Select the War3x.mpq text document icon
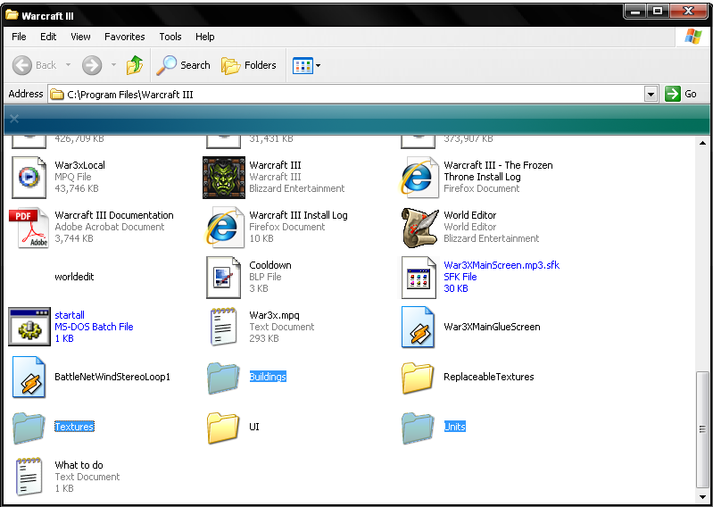Image resolution: width=713 pixels, height=507 pixels. click(x=224, y=327)
